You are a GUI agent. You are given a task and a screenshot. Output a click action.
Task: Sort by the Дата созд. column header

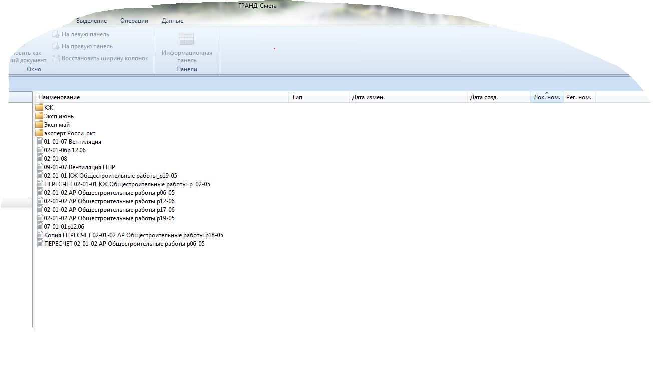coord(499,97)
